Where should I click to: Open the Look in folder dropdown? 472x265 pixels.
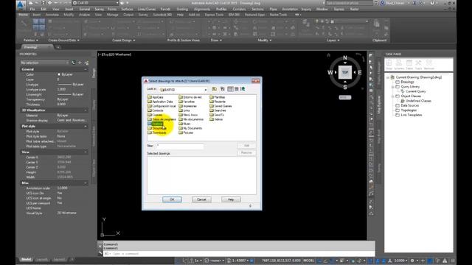206,90
